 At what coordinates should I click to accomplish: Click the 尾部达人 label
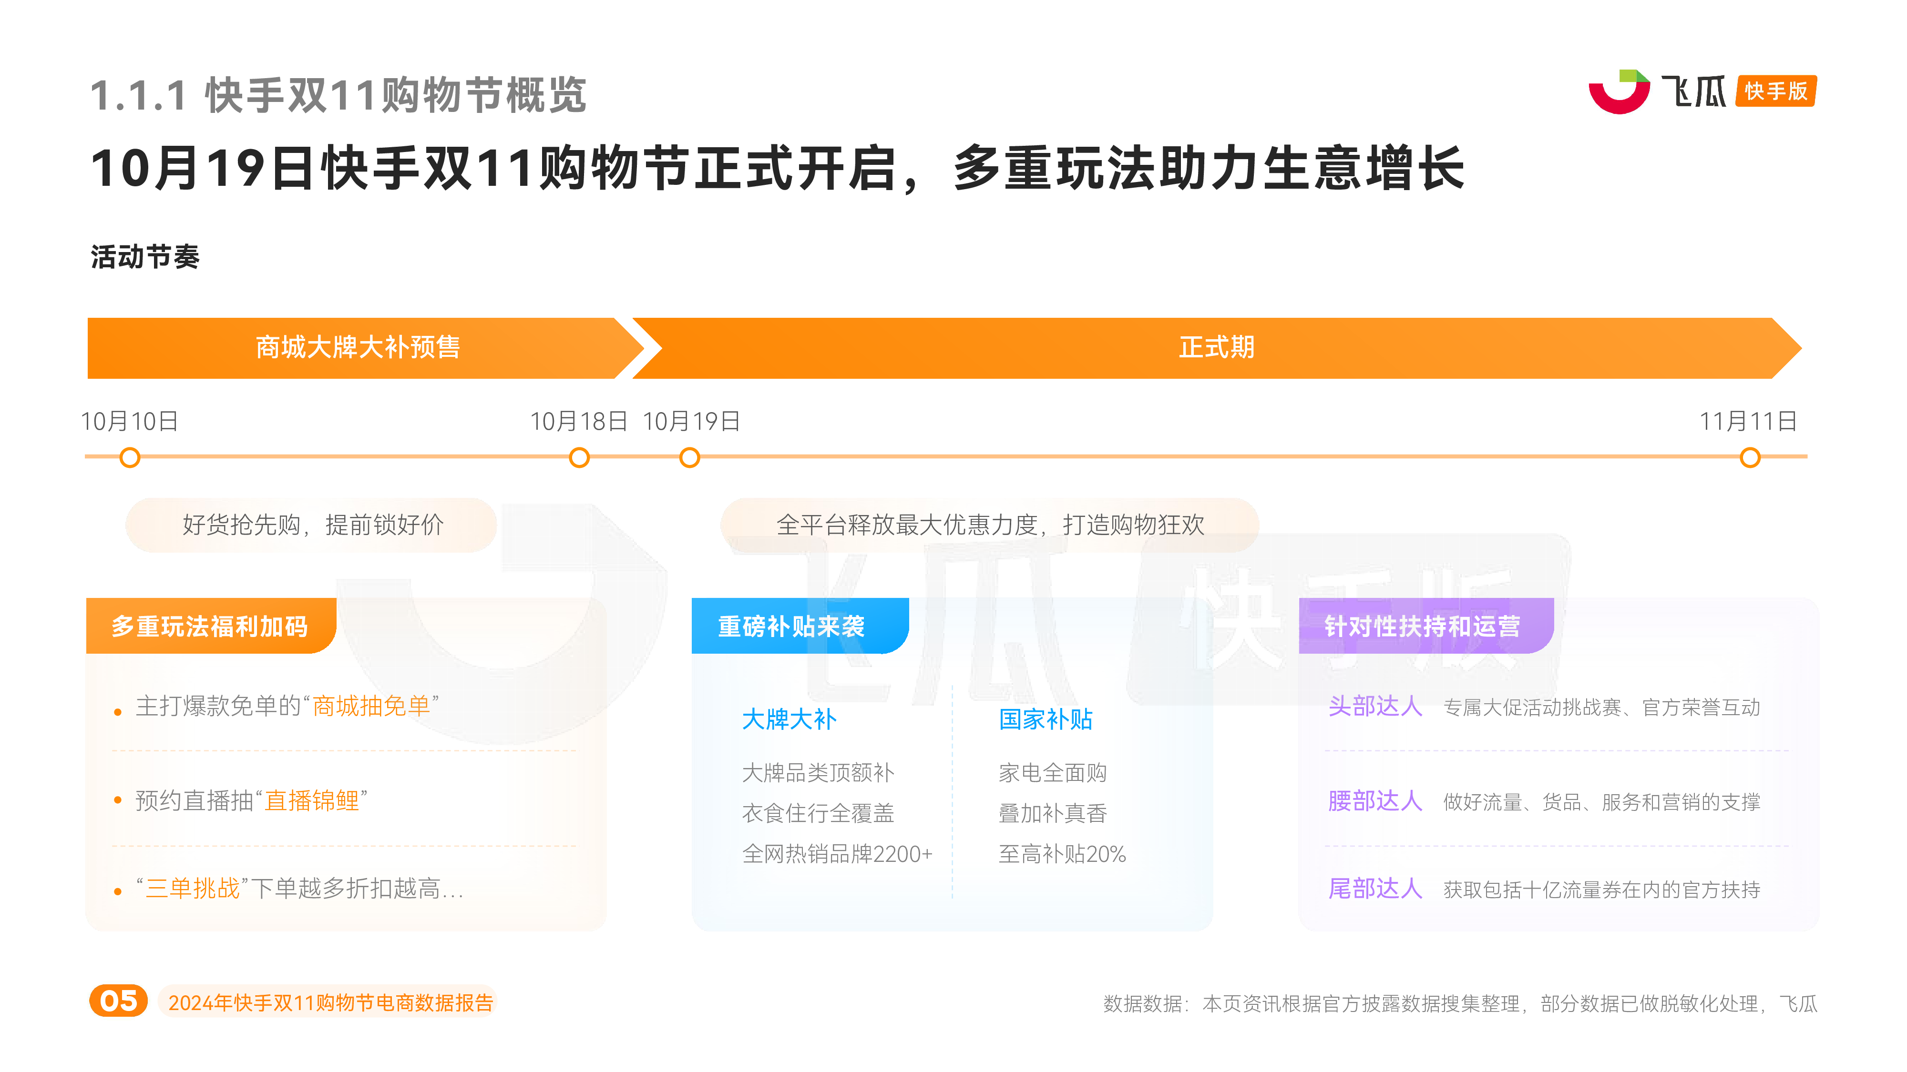pos(1375,889)
